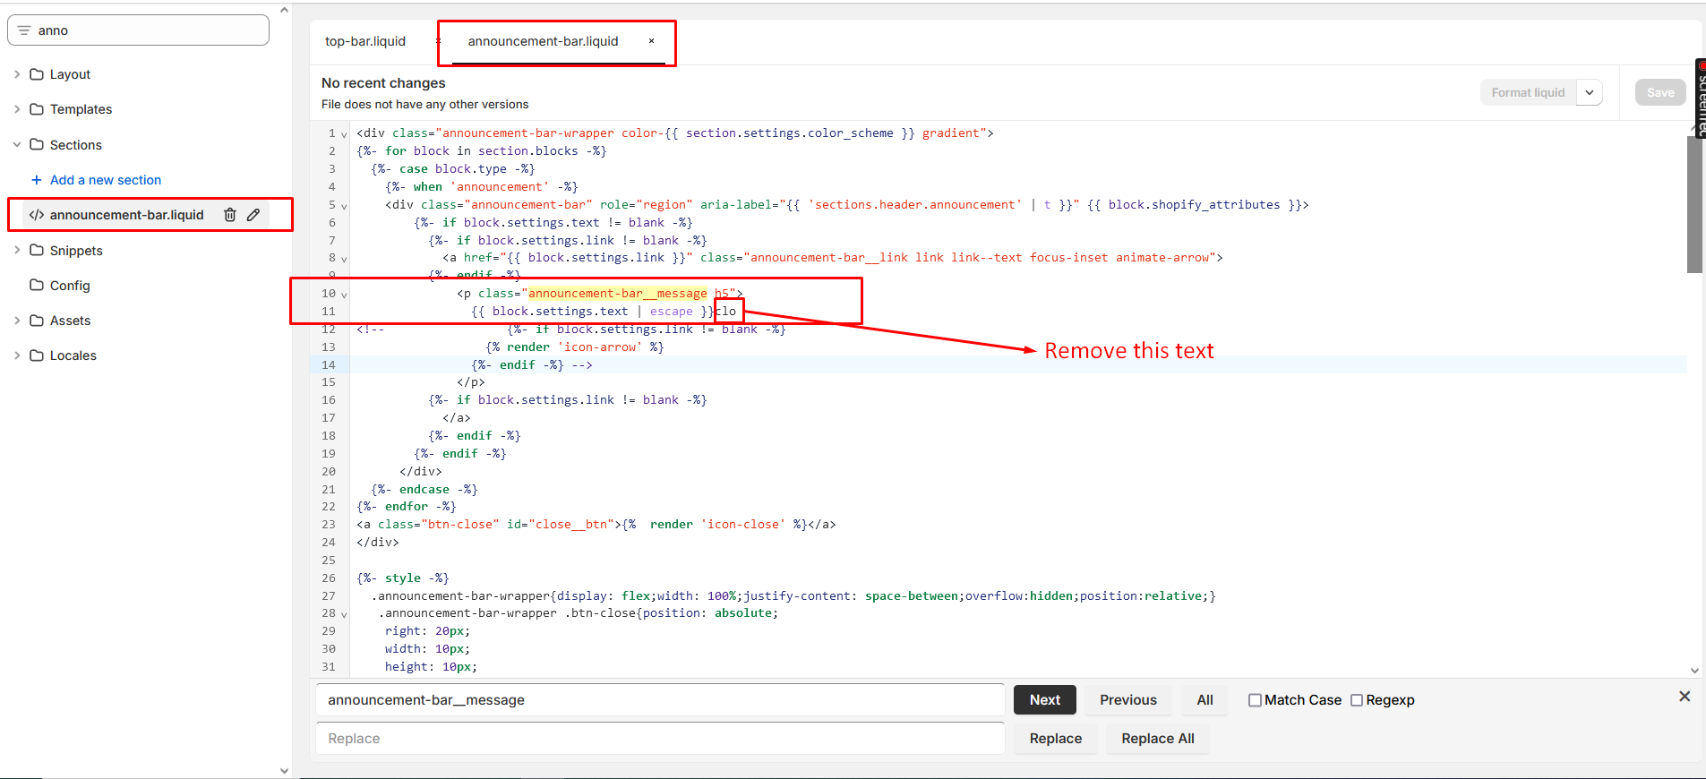Rename announcement-bar.liquid using the pencil icon
The width and height of the screenshot is (1706, 779).
[253, 215]
